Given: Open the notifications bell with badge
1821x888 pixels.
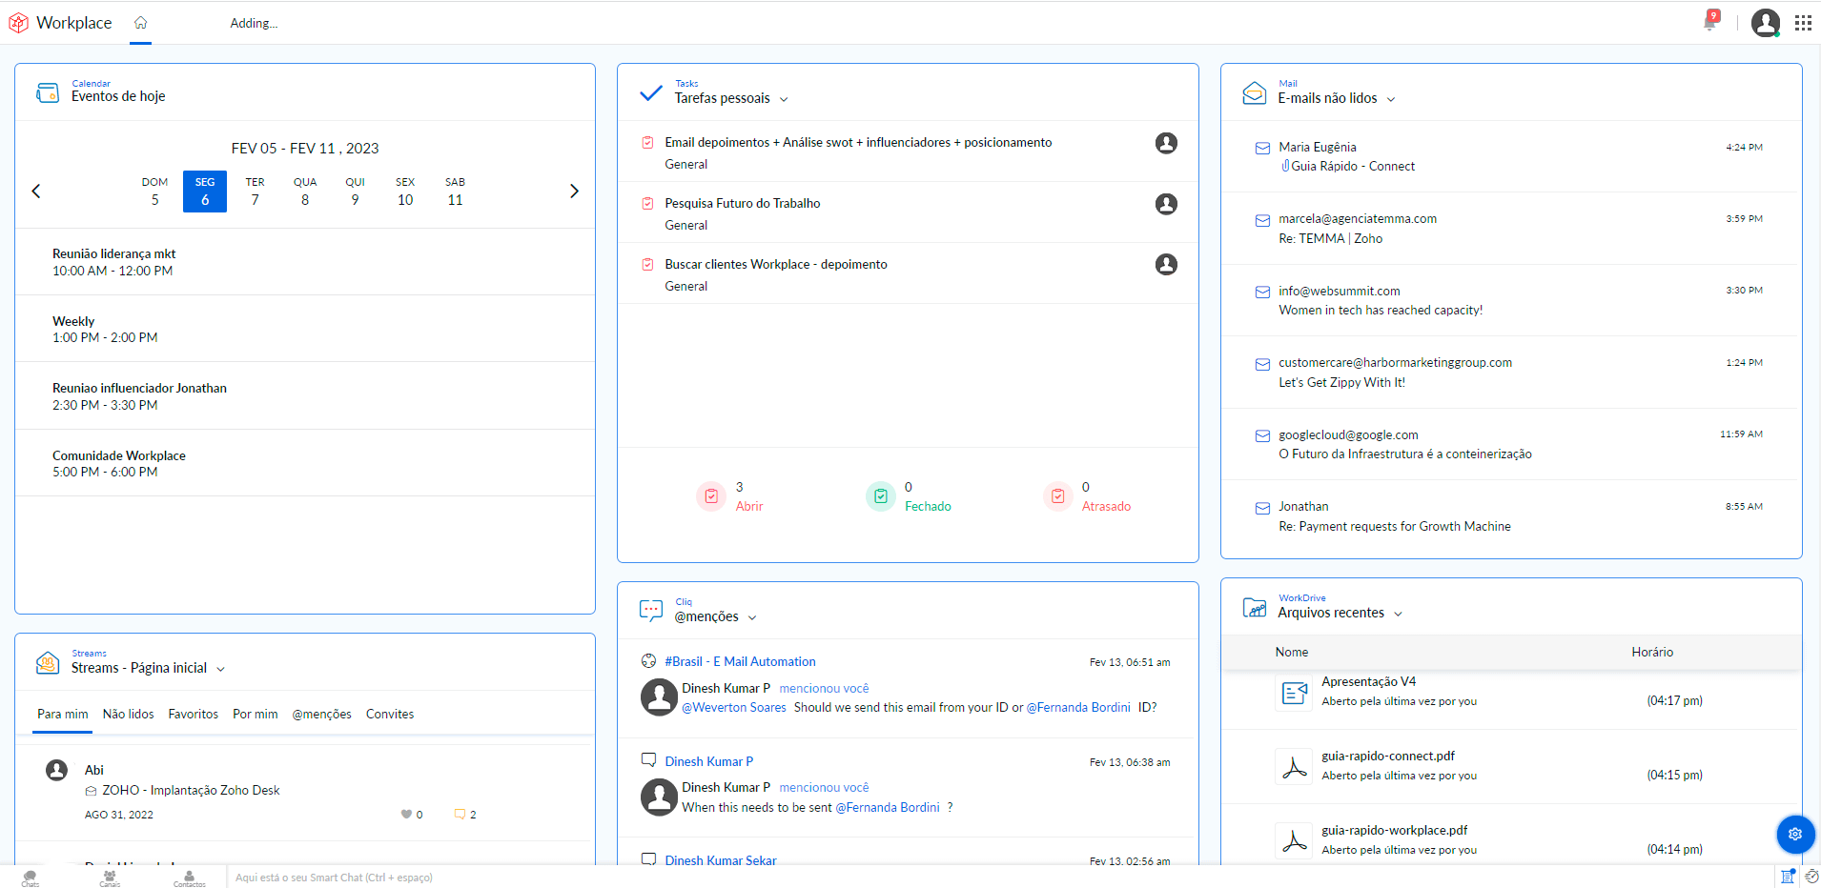Looking at the screenshot, I should [x=1710, y=21].
